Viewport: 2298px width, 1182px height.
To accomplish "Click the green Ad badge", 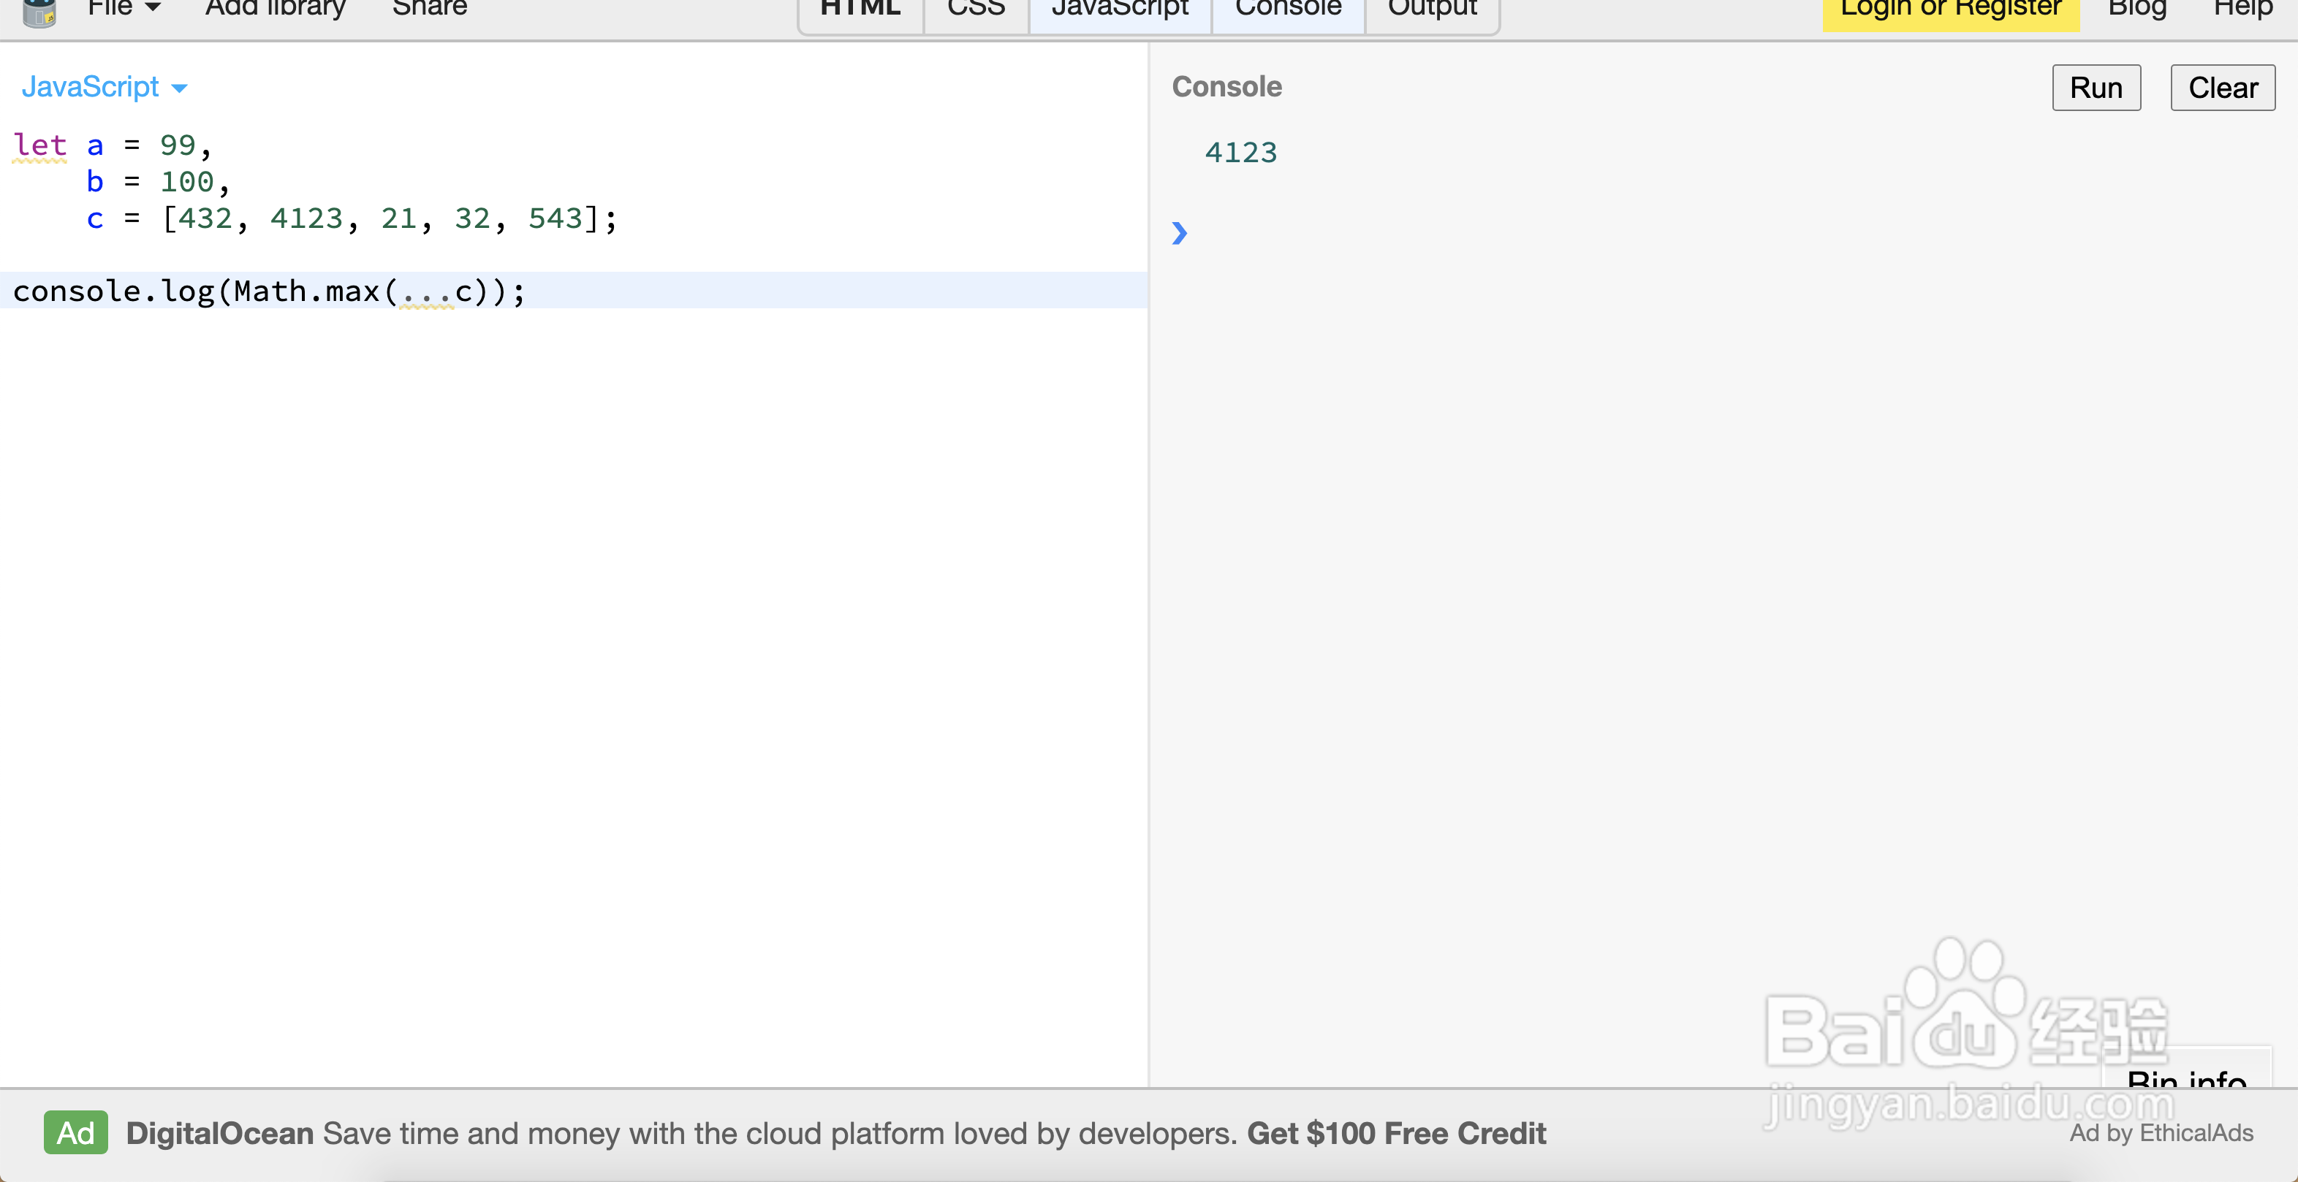I will pyautogui.click(x=76, y=1132).
